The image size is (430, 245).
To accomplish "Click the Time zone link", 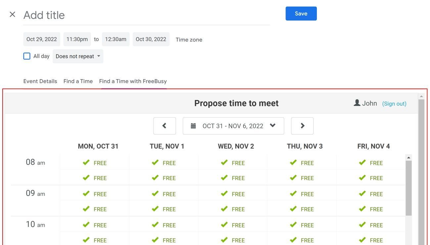I will point(189,40).
